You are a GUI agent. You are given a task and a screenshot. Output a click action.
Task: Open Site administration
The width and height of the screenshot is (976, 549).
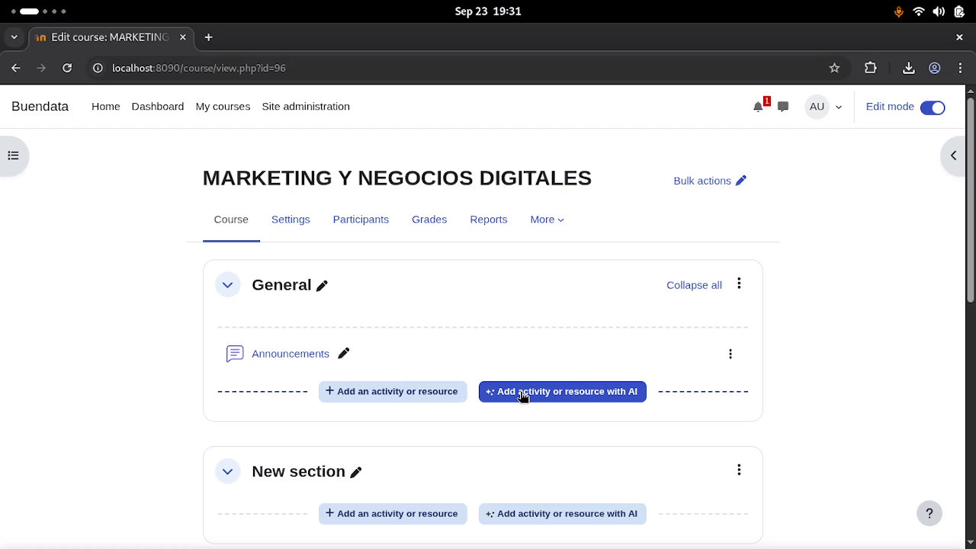(306, 106)
